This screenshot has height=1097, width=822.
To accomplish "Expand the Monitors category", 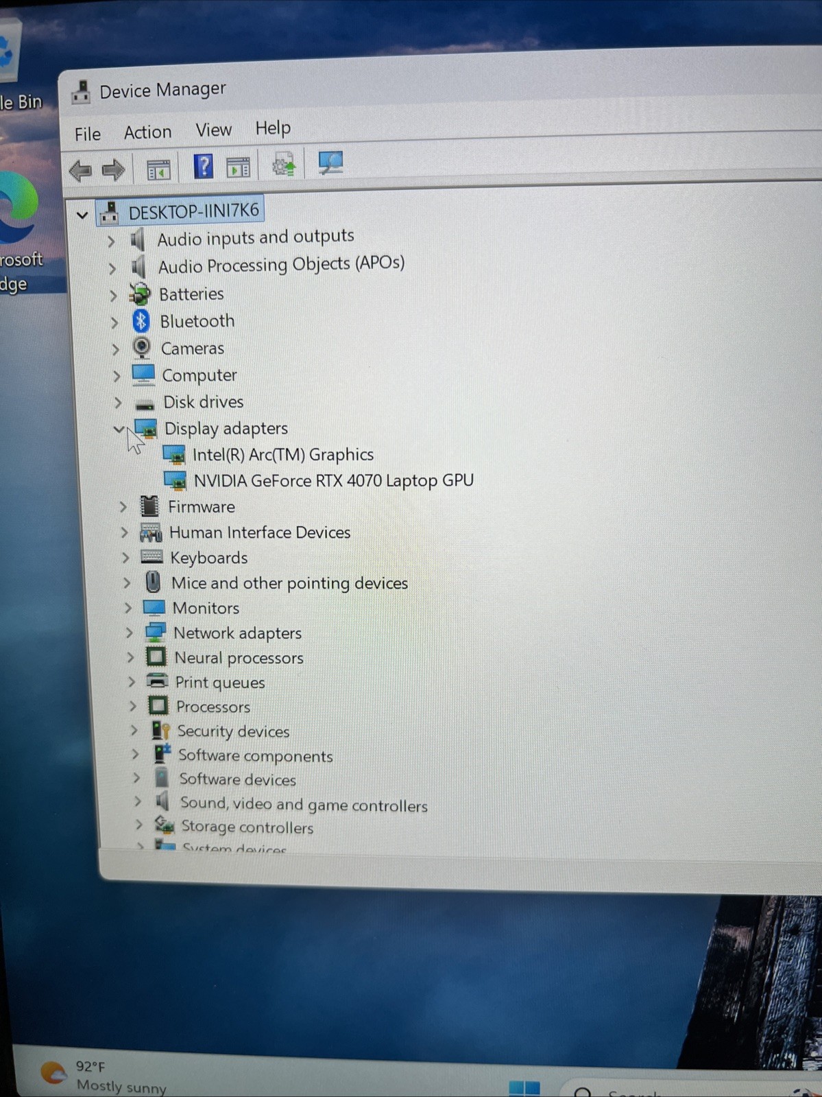I will (x=128, y=607).
